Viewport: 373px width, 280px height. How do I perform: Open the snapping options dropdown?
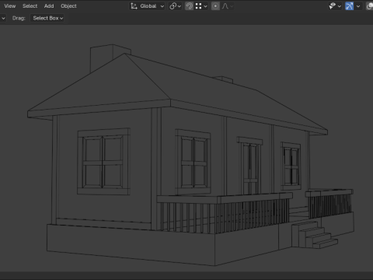pos(201,6)
